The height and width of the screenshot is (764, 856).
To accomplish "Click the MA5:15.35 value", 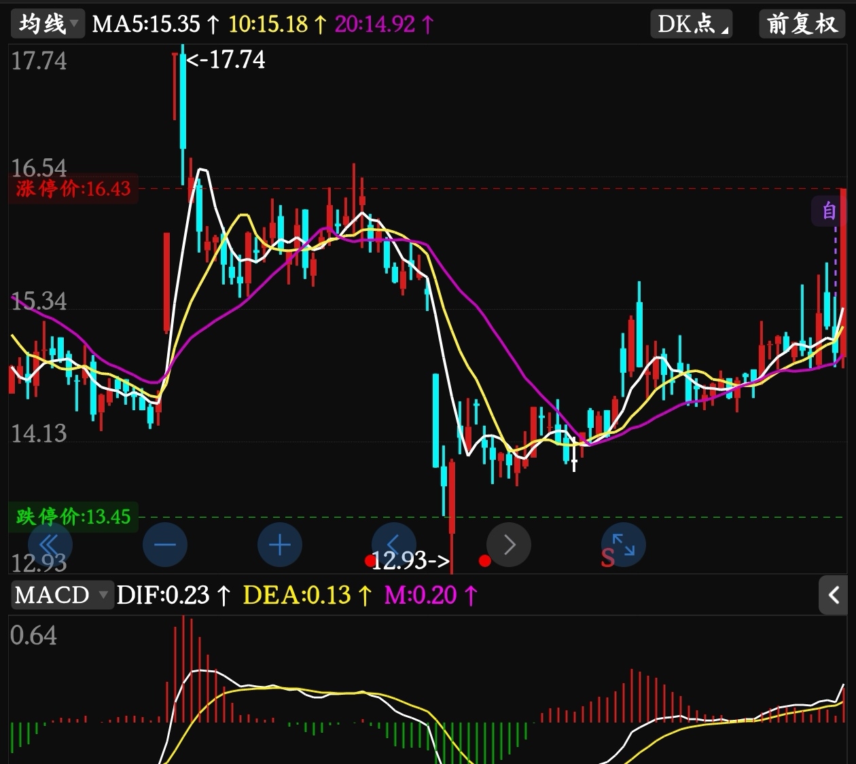I will (x=156, y=24).
